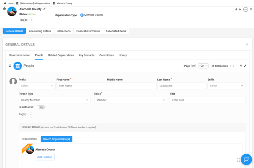Open the All Organizations breadcrumb link
The width and height of the screenshot is (254, 168).
point(35,3)
